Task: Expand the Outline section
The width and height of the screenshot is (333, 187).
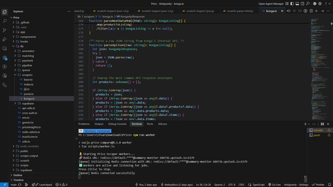Action: [42, 175]
